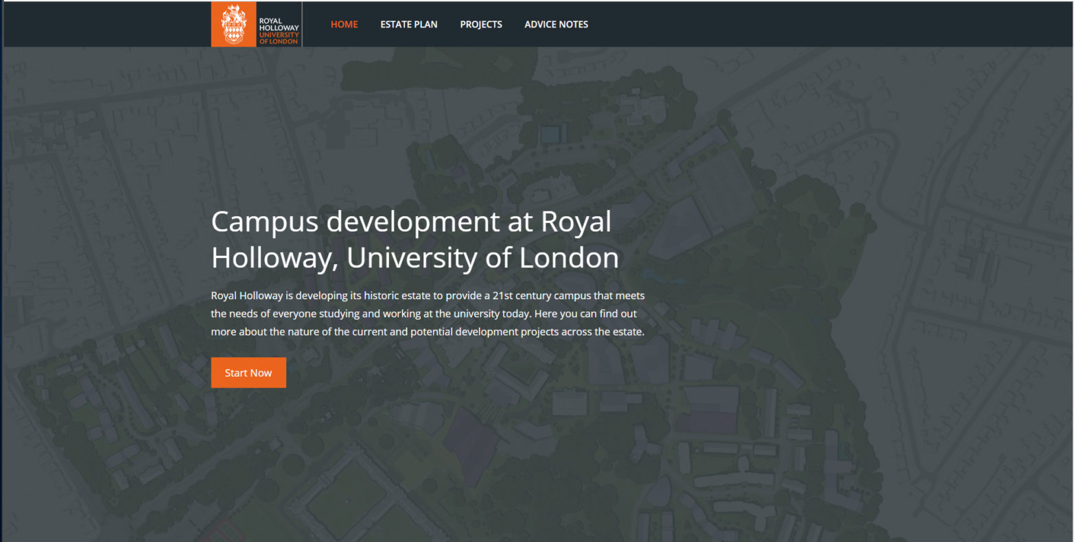
Task: Click the paragraph starting 'Royal Holloway is developing'
Action: [428, 314]
